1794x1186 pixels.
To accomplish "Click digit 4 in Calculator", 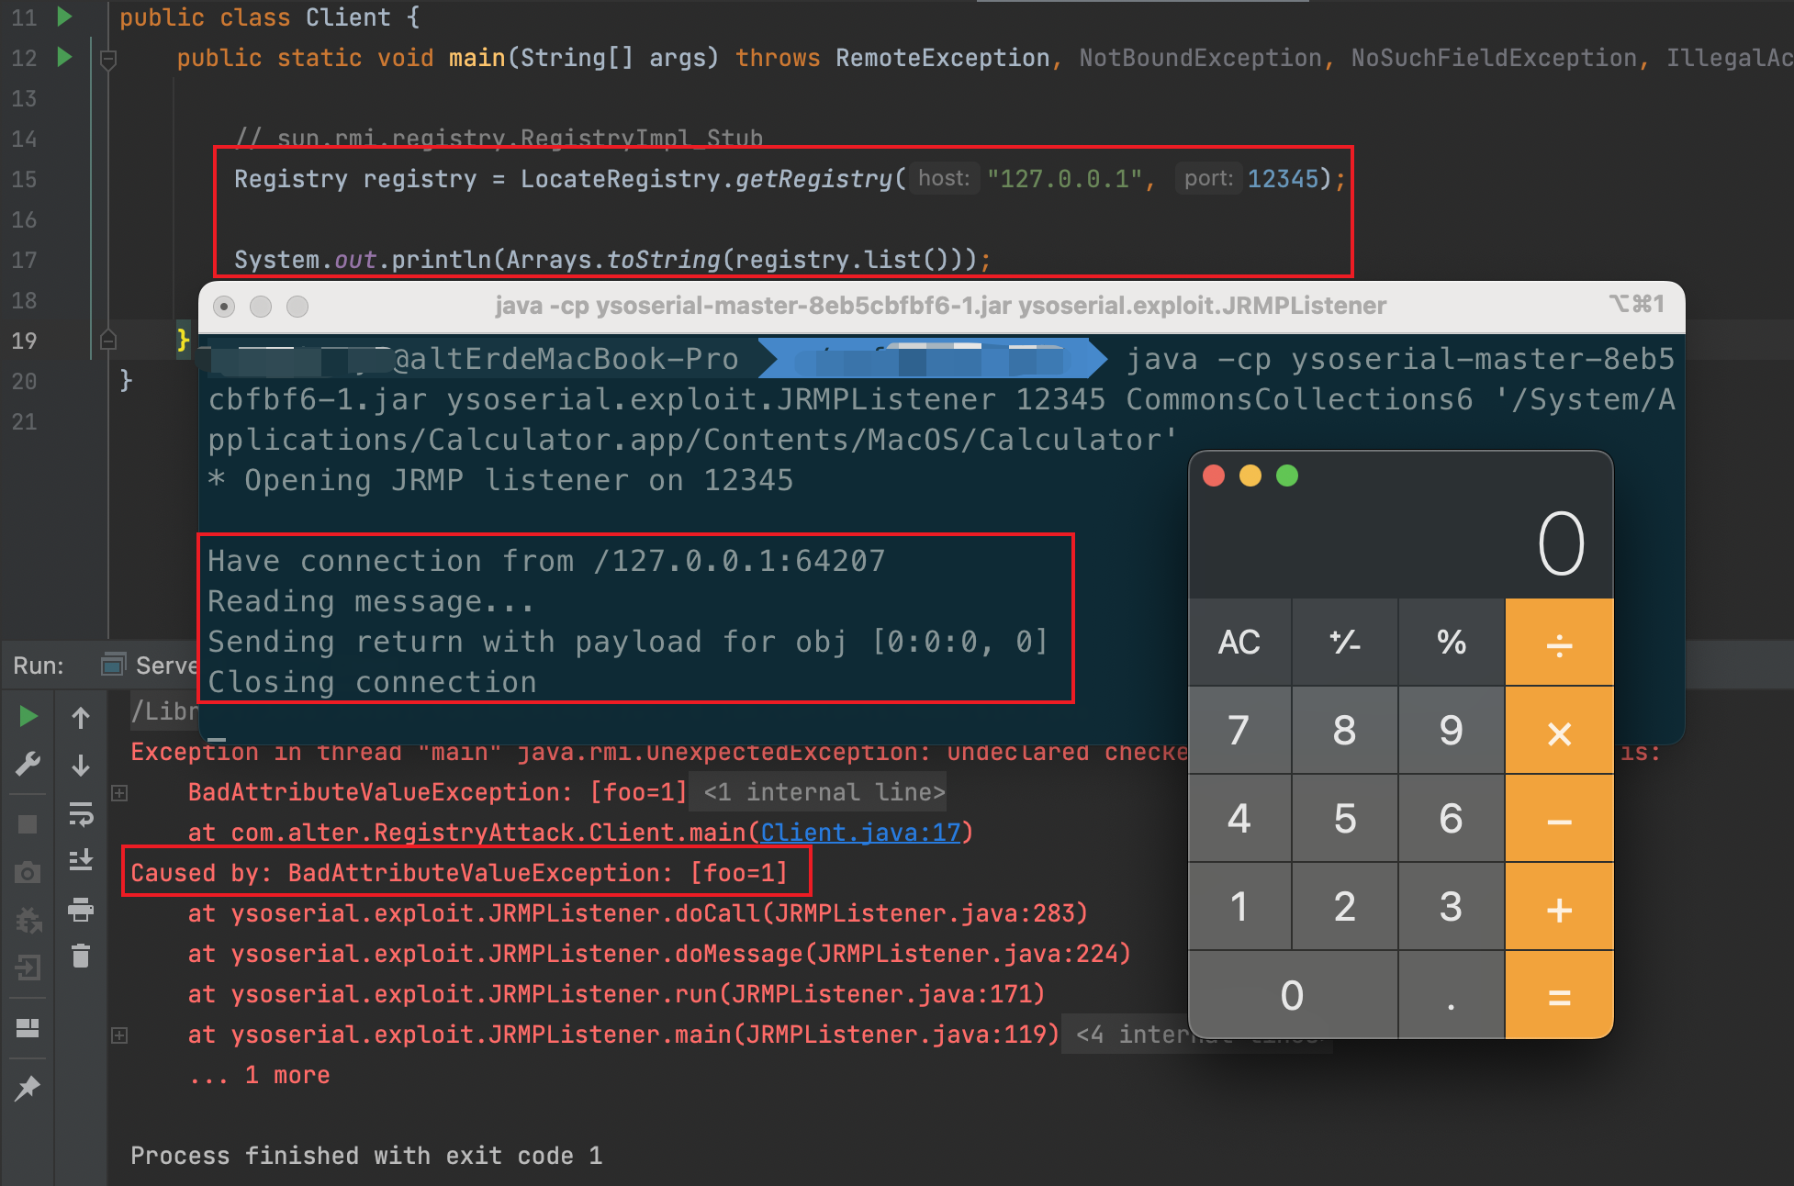I will coord(1239,819).
